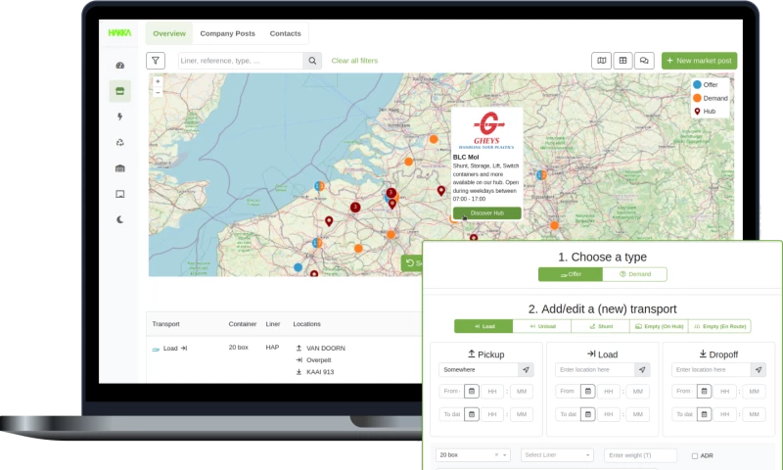Click the Transport column header

(x=165, y=324)
